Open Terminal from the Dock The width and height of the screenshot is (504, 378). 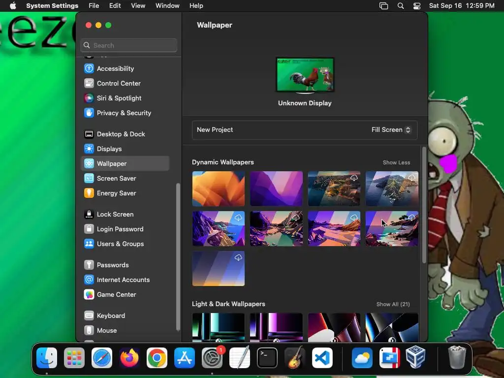coord(267,358)
